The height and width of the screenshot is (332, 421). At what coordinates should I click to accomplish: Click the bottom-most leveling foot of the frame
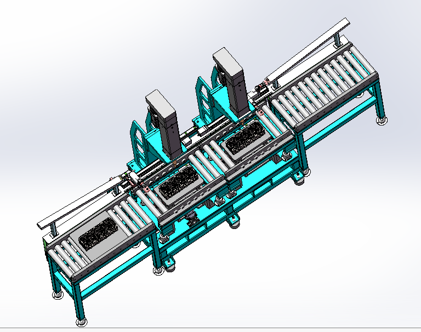coord(80,319)
